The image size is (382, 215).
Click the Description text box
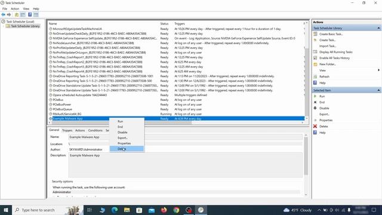185,165
